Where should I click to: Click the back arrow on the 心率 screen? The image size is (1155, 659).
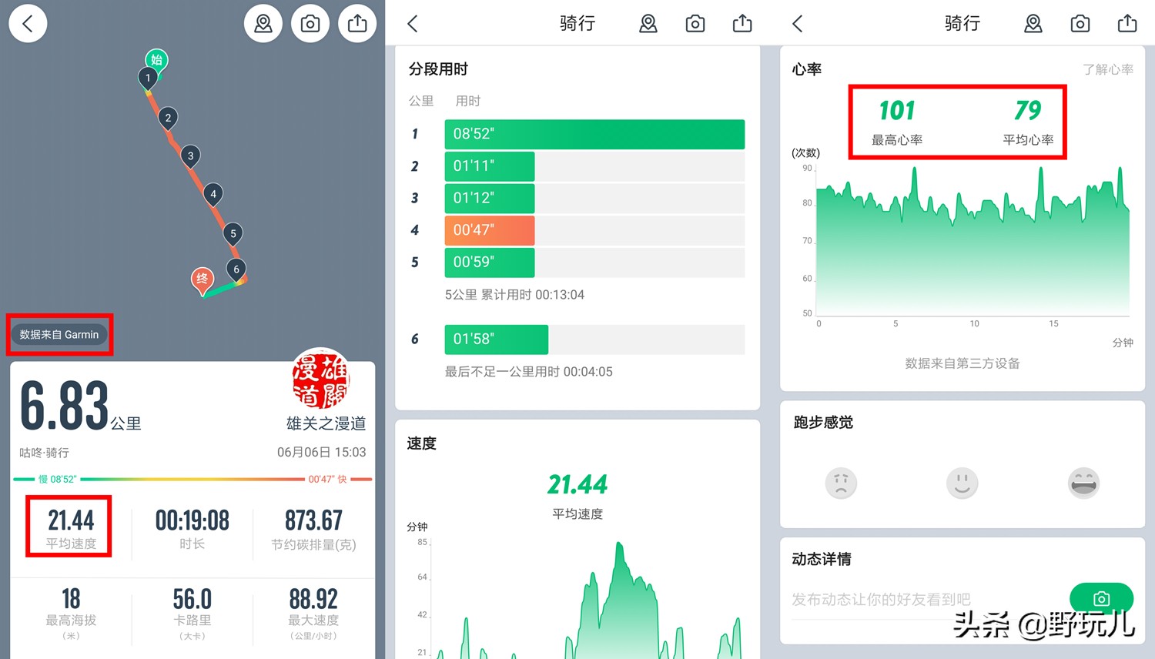click(797, 24)
